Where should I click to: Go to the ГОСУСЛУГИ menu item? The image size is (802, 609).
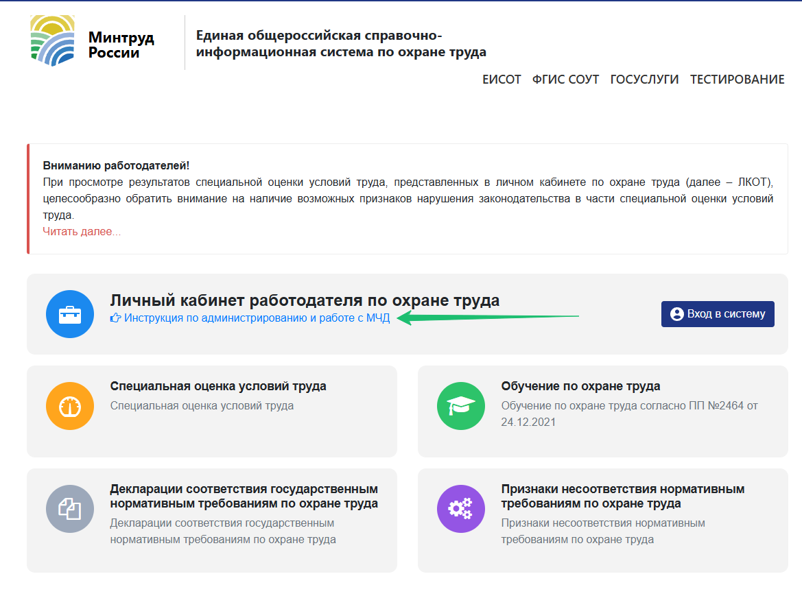click(x=644, y=80)
